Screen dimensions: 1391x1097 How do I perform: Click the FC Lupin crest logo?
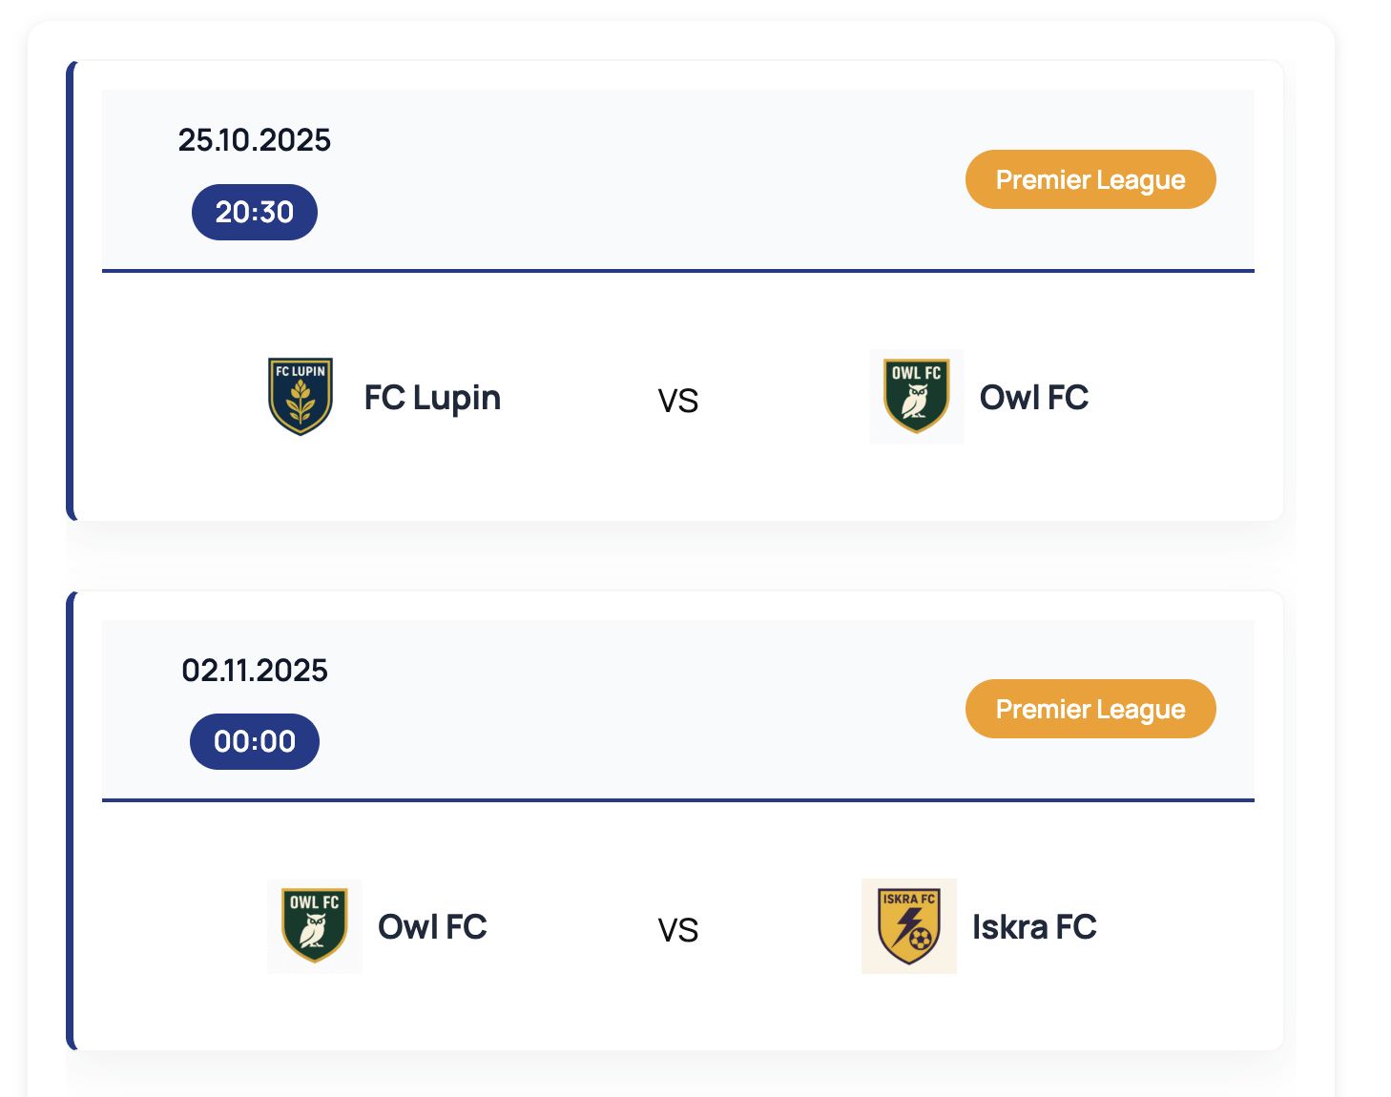point(301,397)
